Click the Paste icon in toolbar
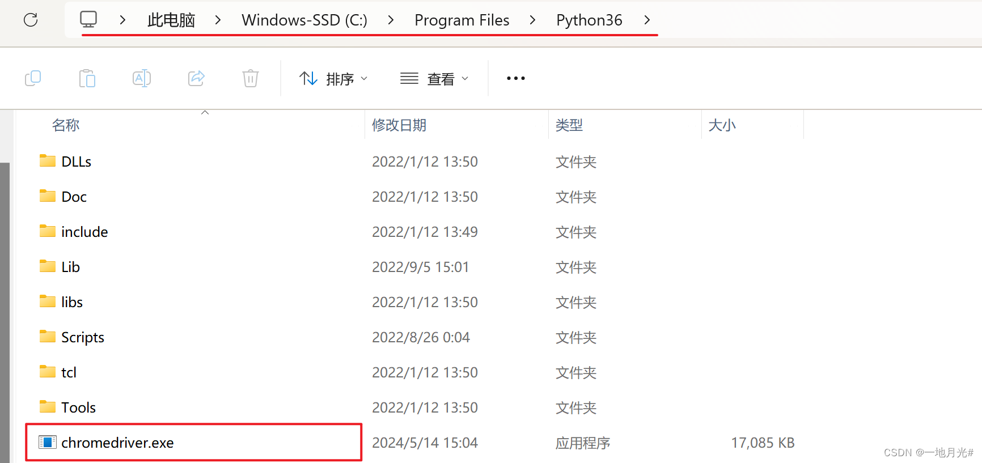 (x=87, y=78)
